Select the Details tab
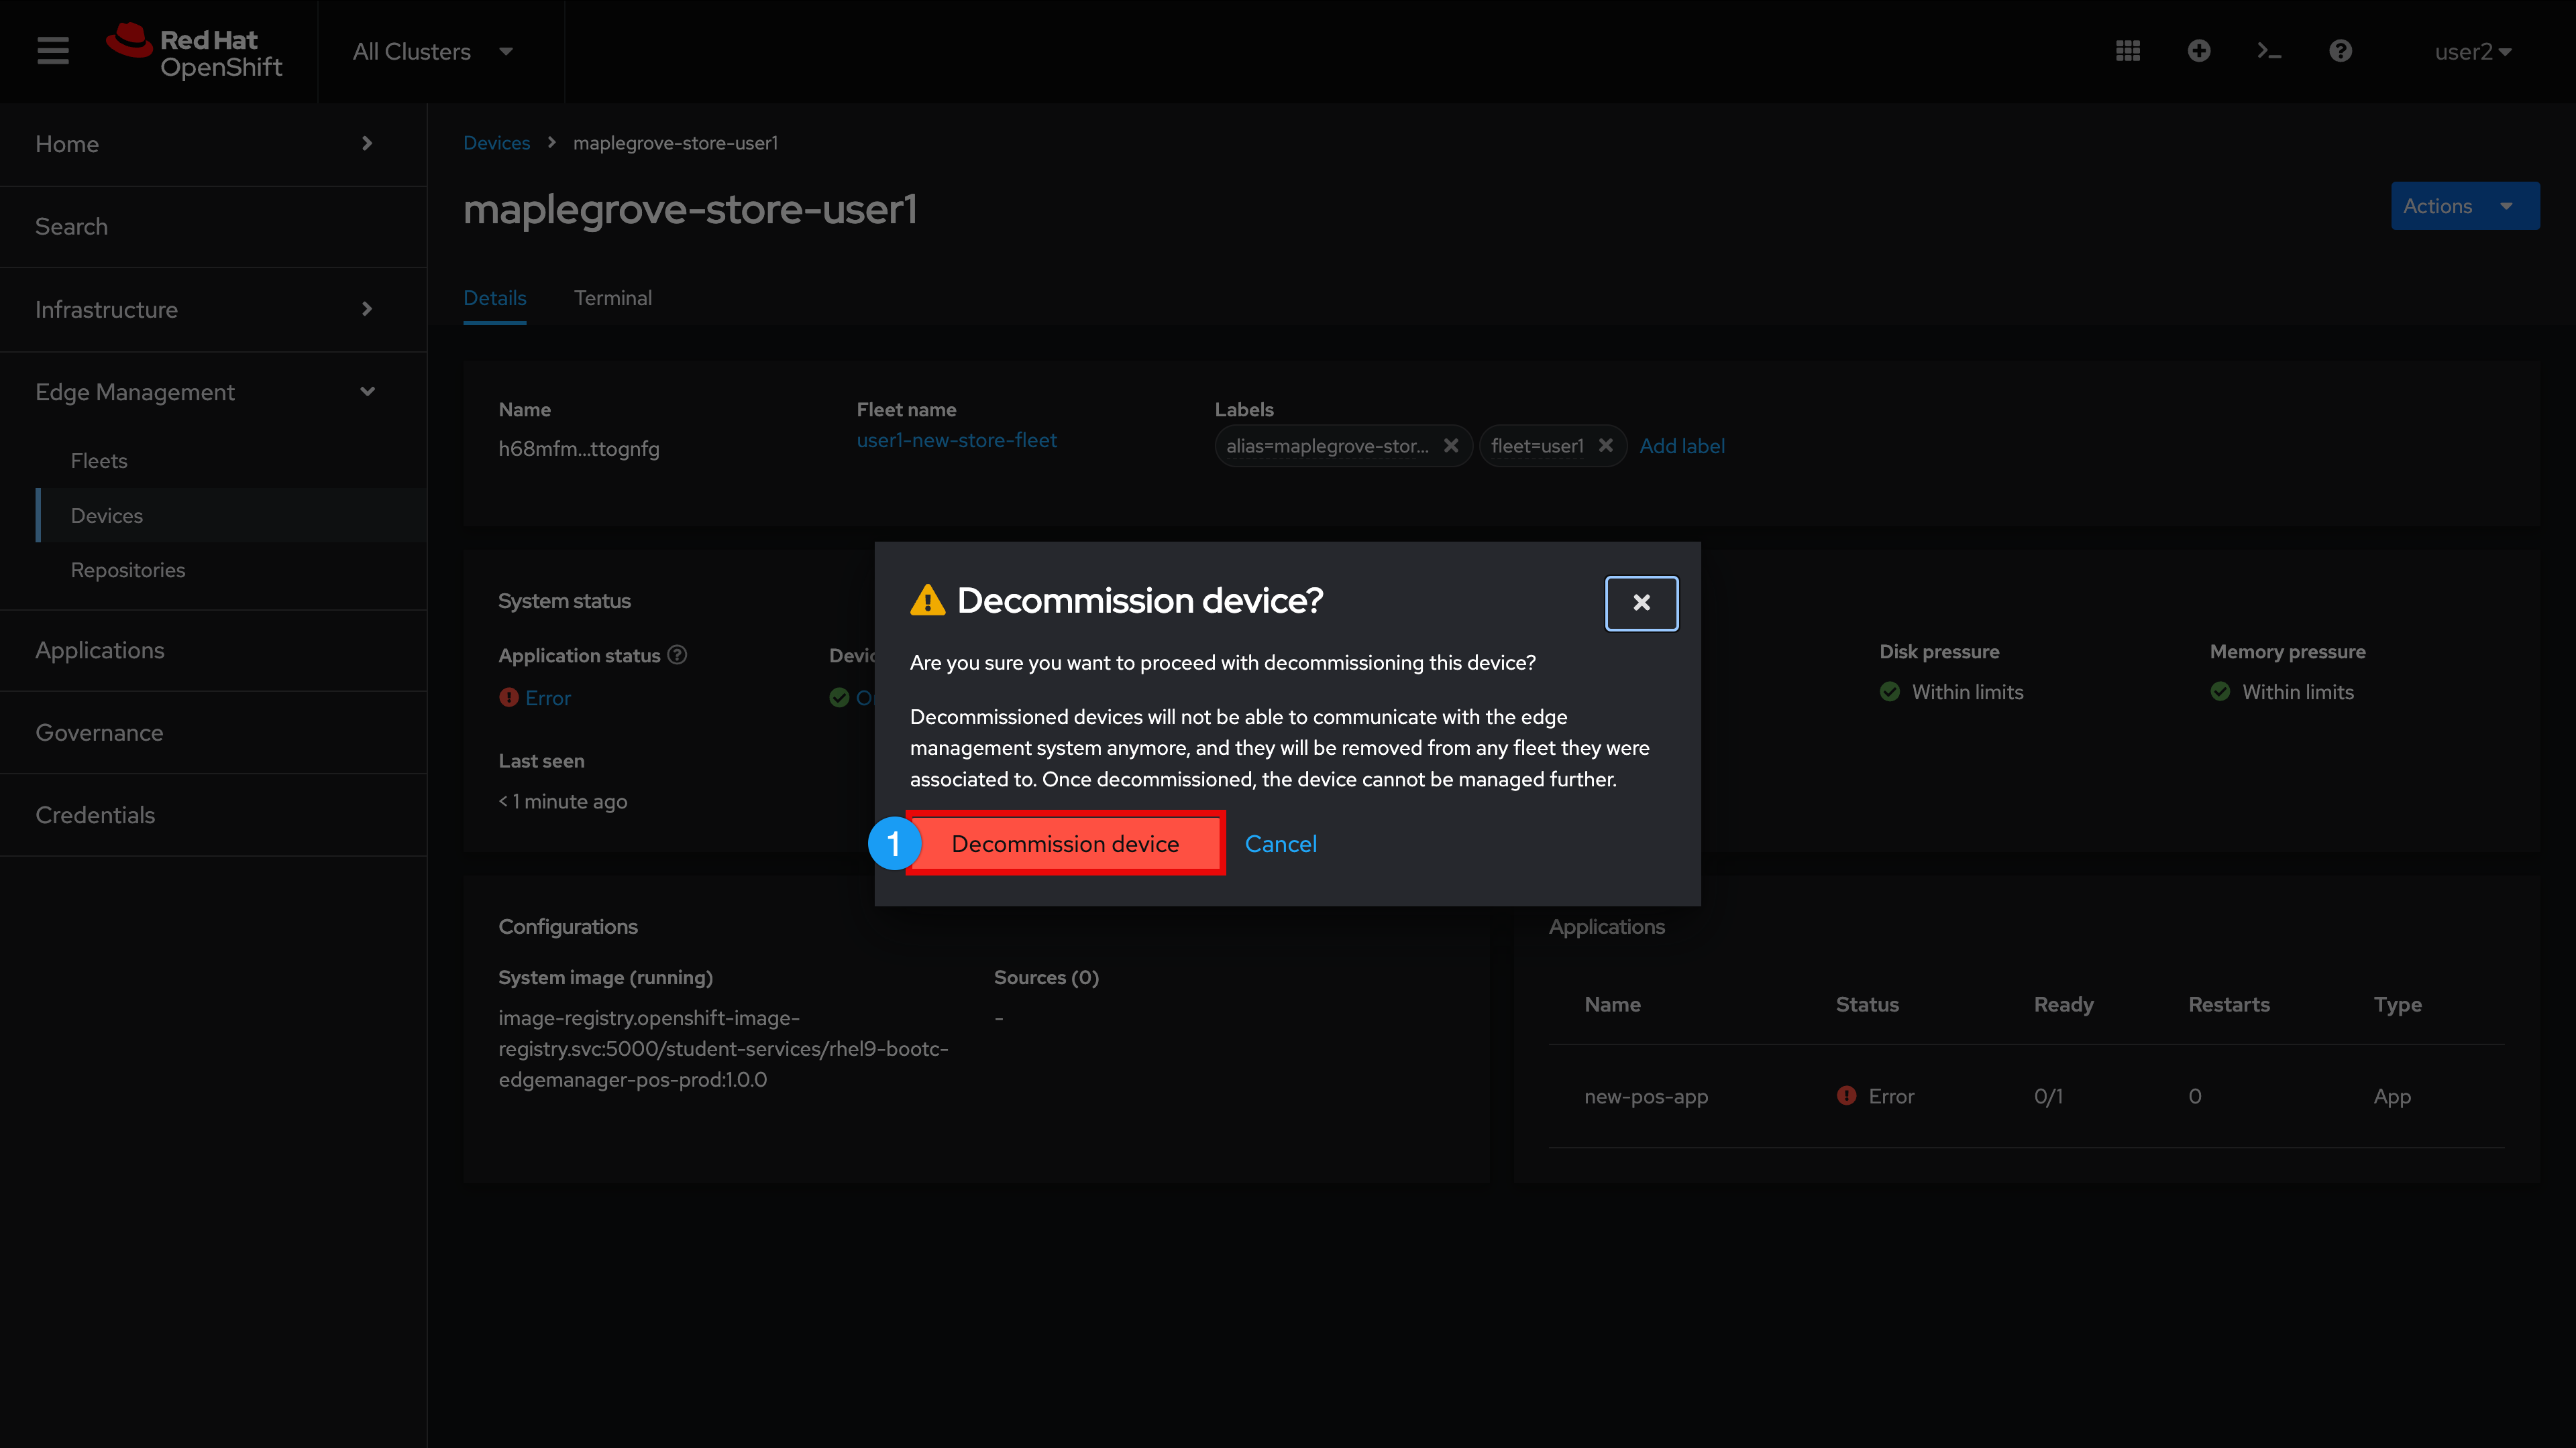 coord(494,298)
